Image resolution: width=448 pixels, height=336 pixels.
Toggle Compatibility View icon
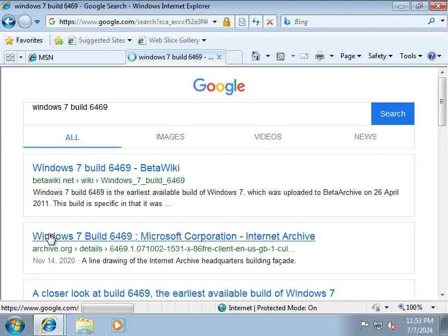point(242,22)
